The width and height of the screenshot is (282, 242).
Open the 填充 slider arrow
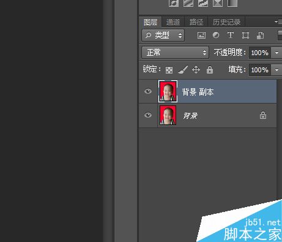pyautogui.click(x=276, y=70)
